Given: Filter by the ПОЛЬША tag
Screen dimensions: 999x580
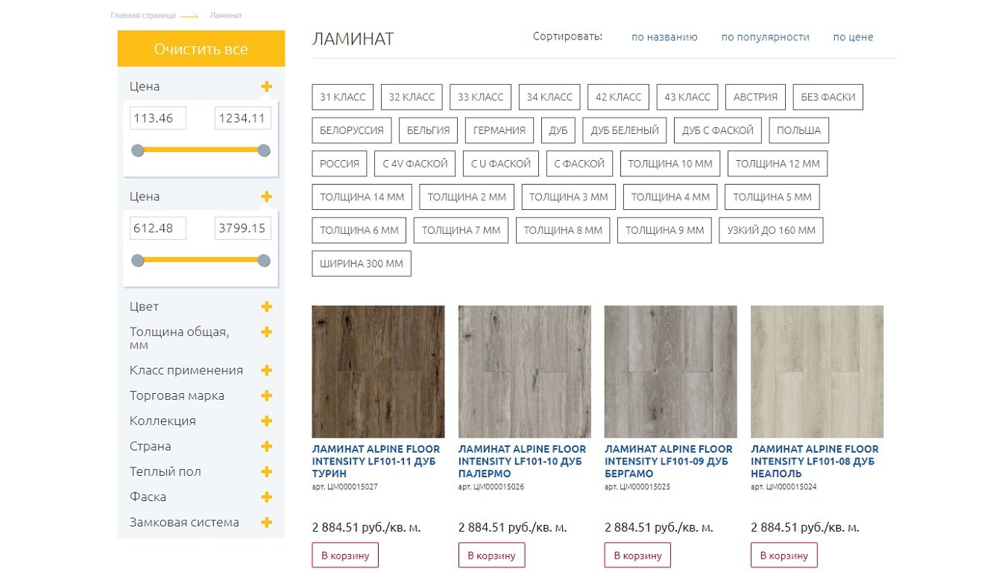Looking at the screenshot, I should [798, 130].
